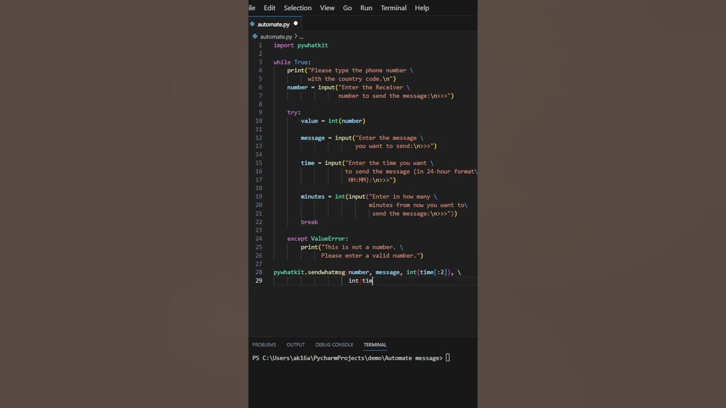Screen dimensions: 726x408
Task: Click 'except ValueError:' on line 24
Action: pyautogui.click(x=318, y=239)
